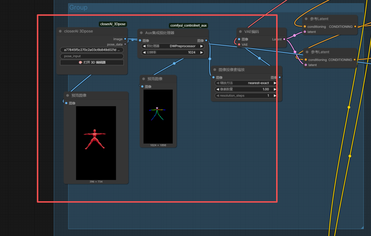371x236 pixels.
Task: Click the Aux集成预处理器 node title
Action: tap(160, 33)
